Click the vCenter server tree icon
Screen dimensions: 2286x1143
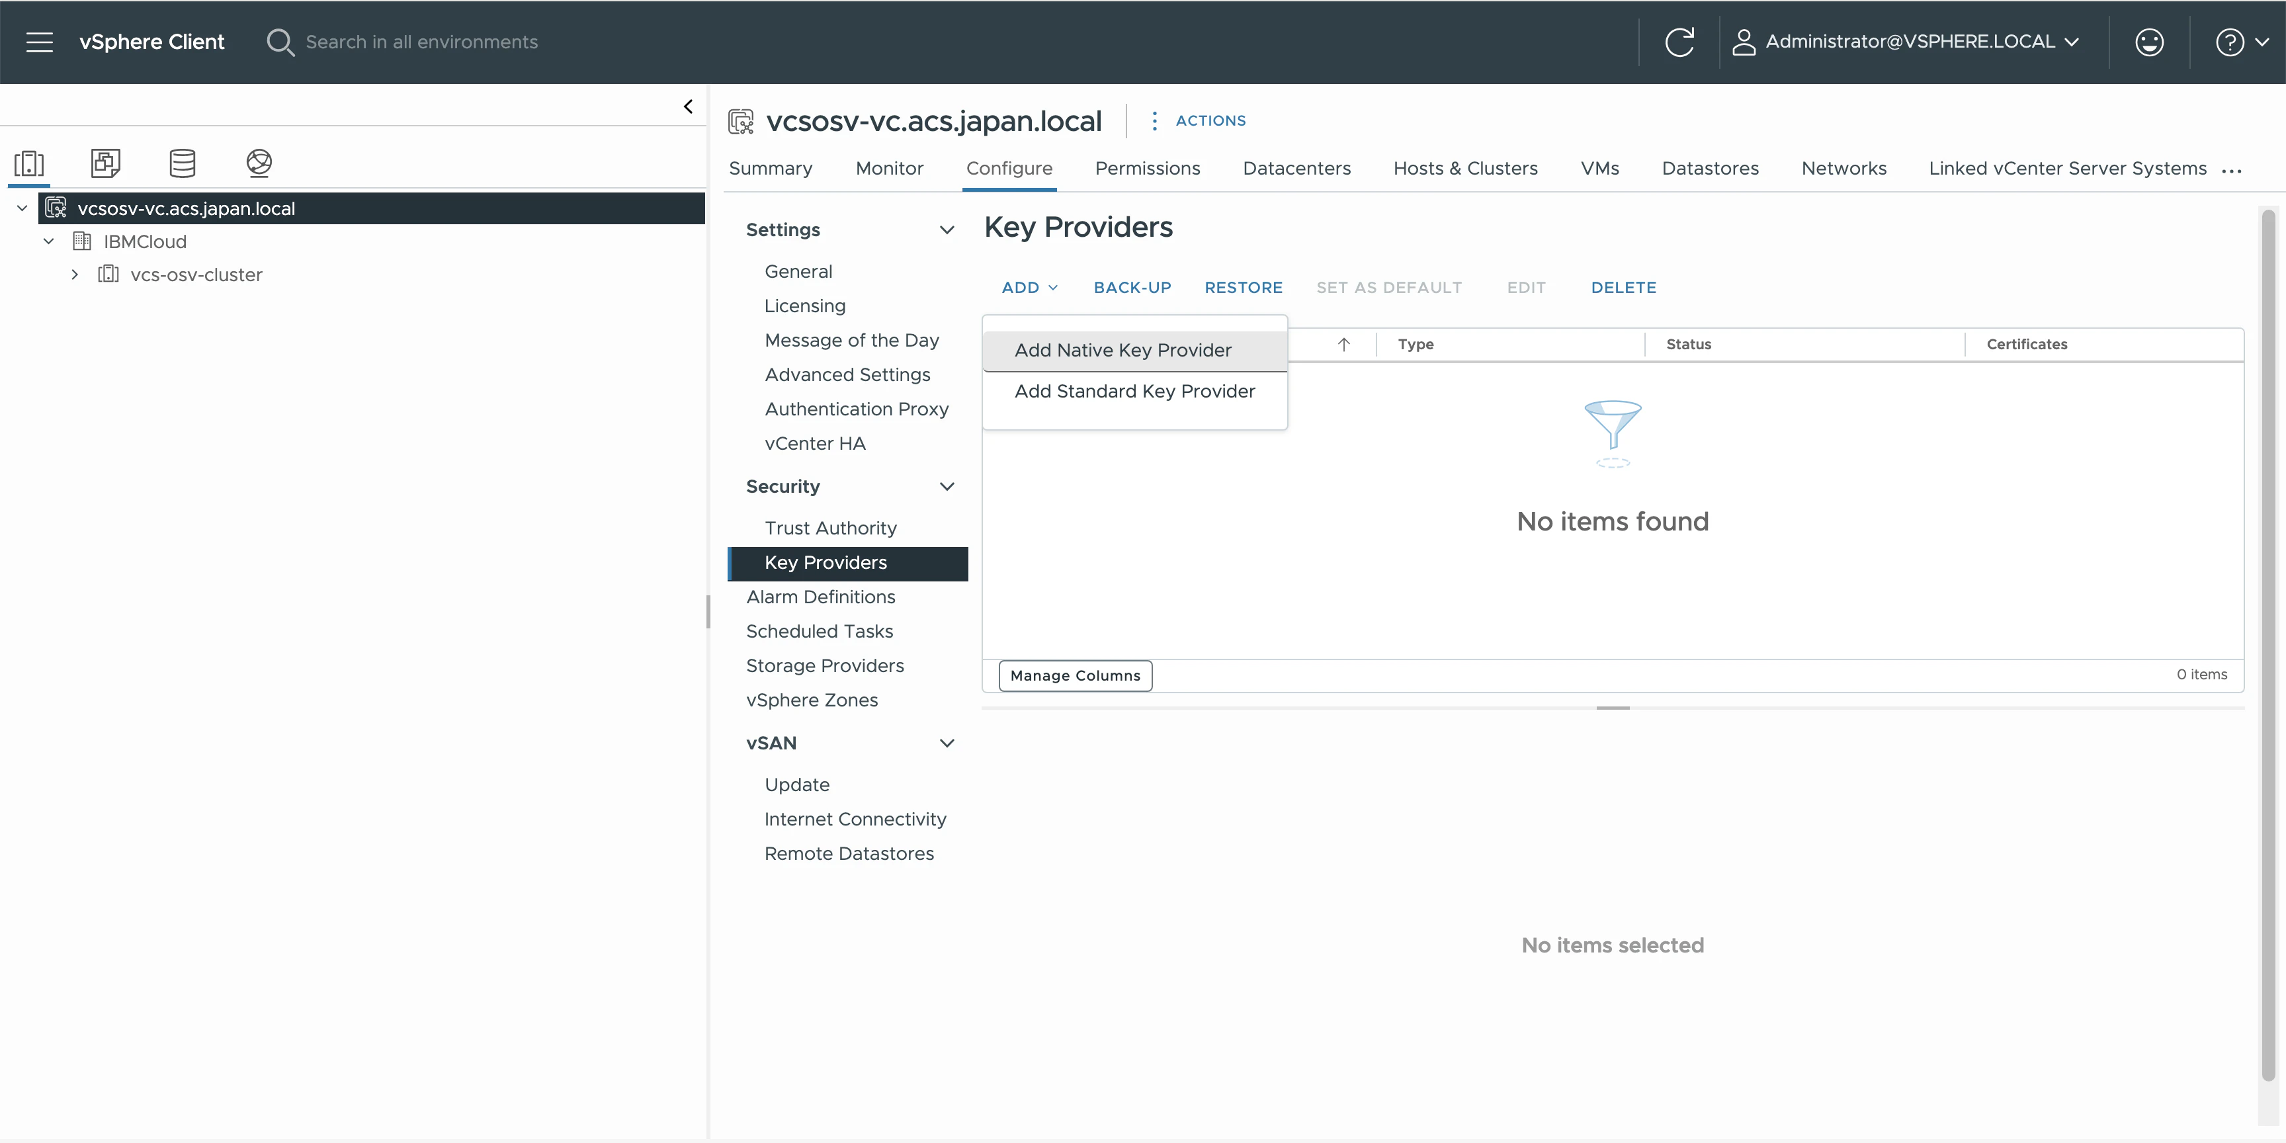tap(56, 208)
